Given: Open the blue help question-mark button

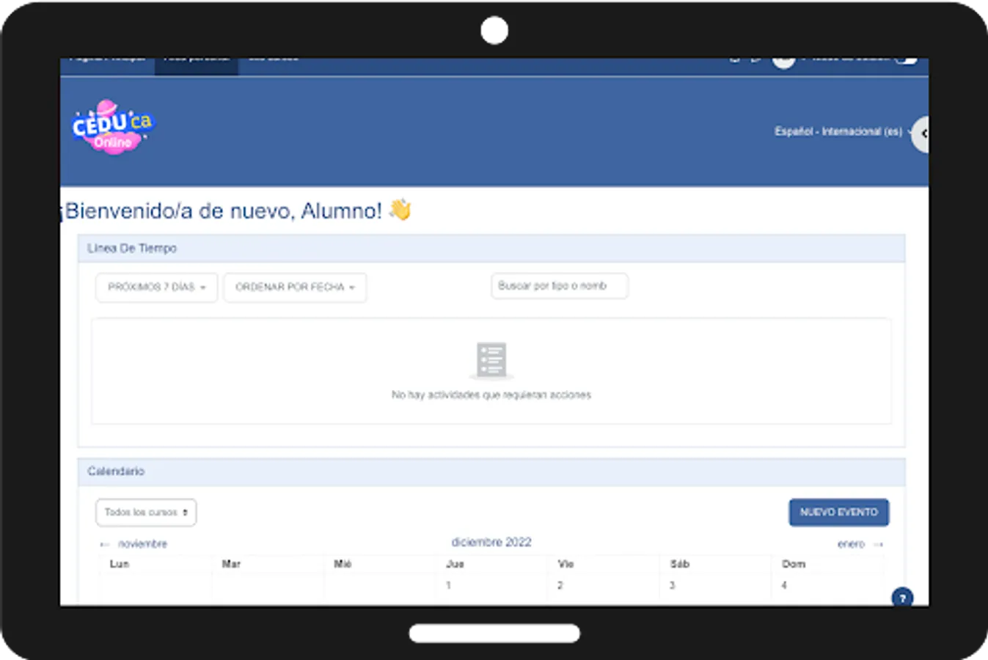Looking at the screenshot, I should click(902, 597).
